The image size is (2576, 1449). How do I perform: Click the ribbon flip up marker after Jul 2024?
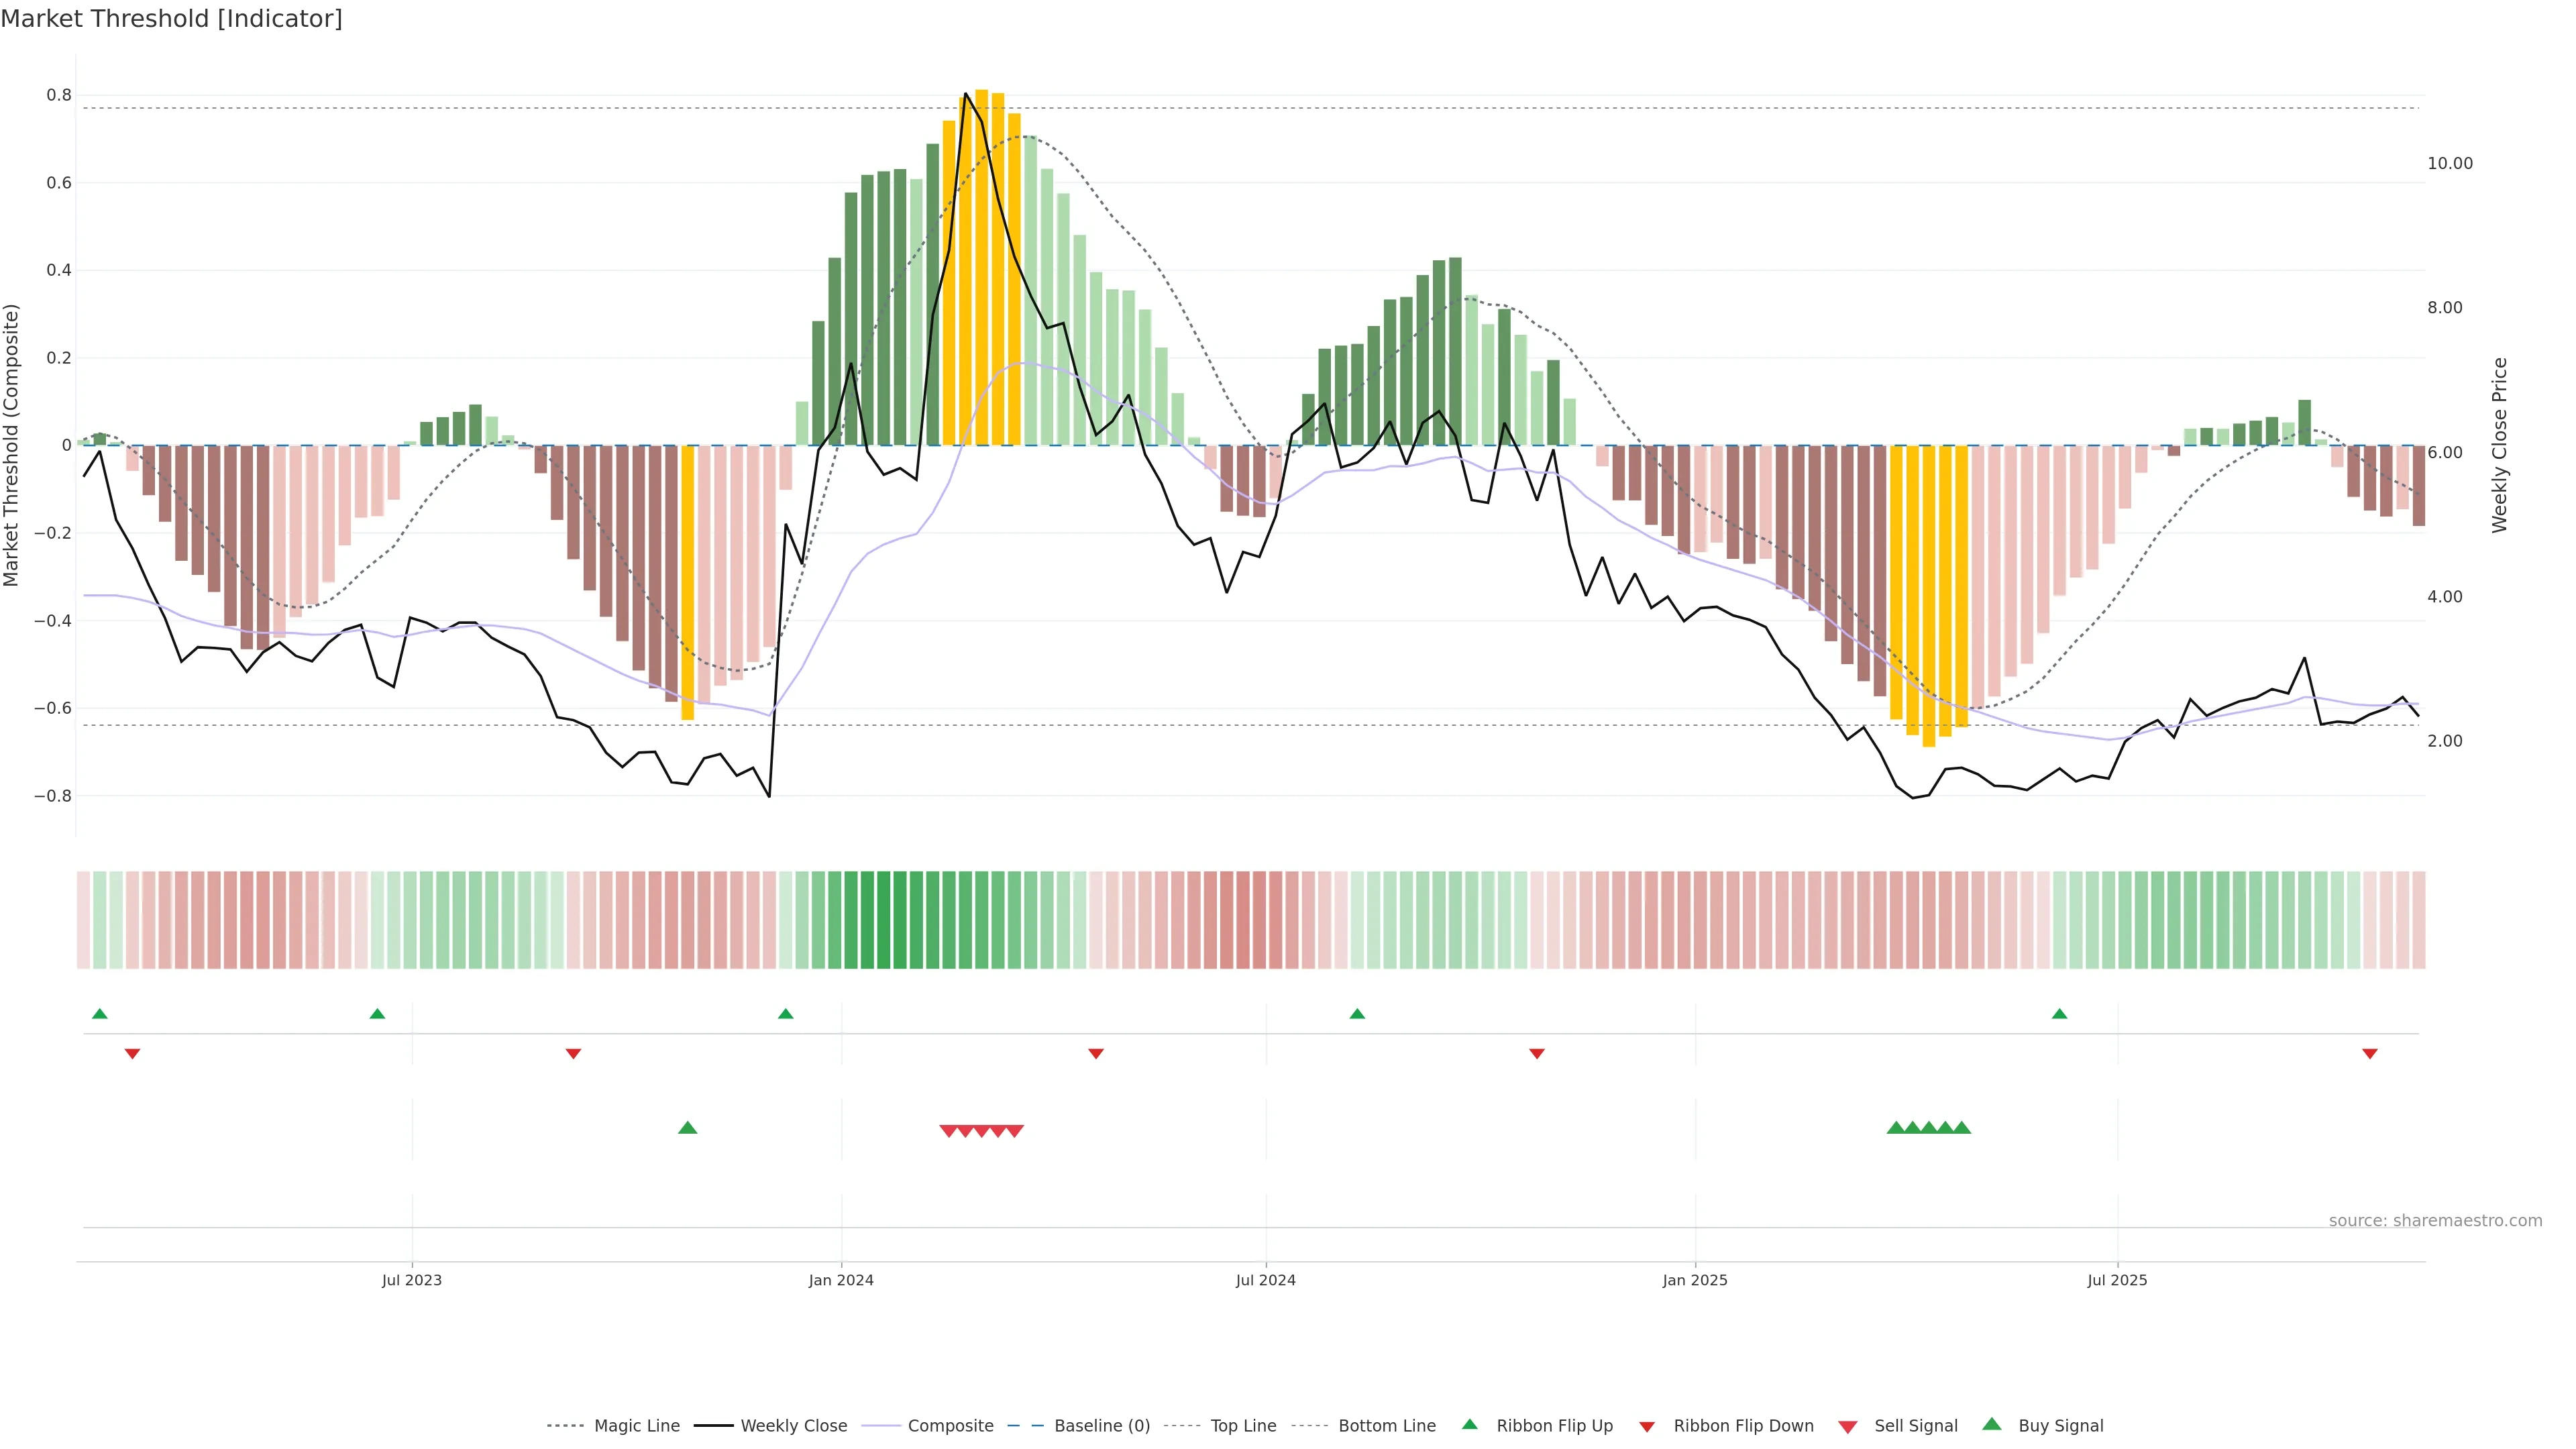pos(1357,1014)
